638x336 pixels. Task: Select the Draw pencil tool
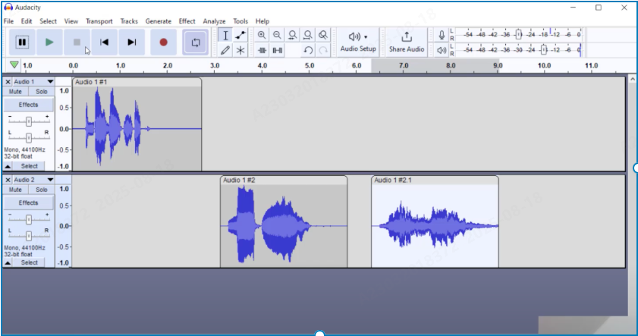click(x=225, y=51)
